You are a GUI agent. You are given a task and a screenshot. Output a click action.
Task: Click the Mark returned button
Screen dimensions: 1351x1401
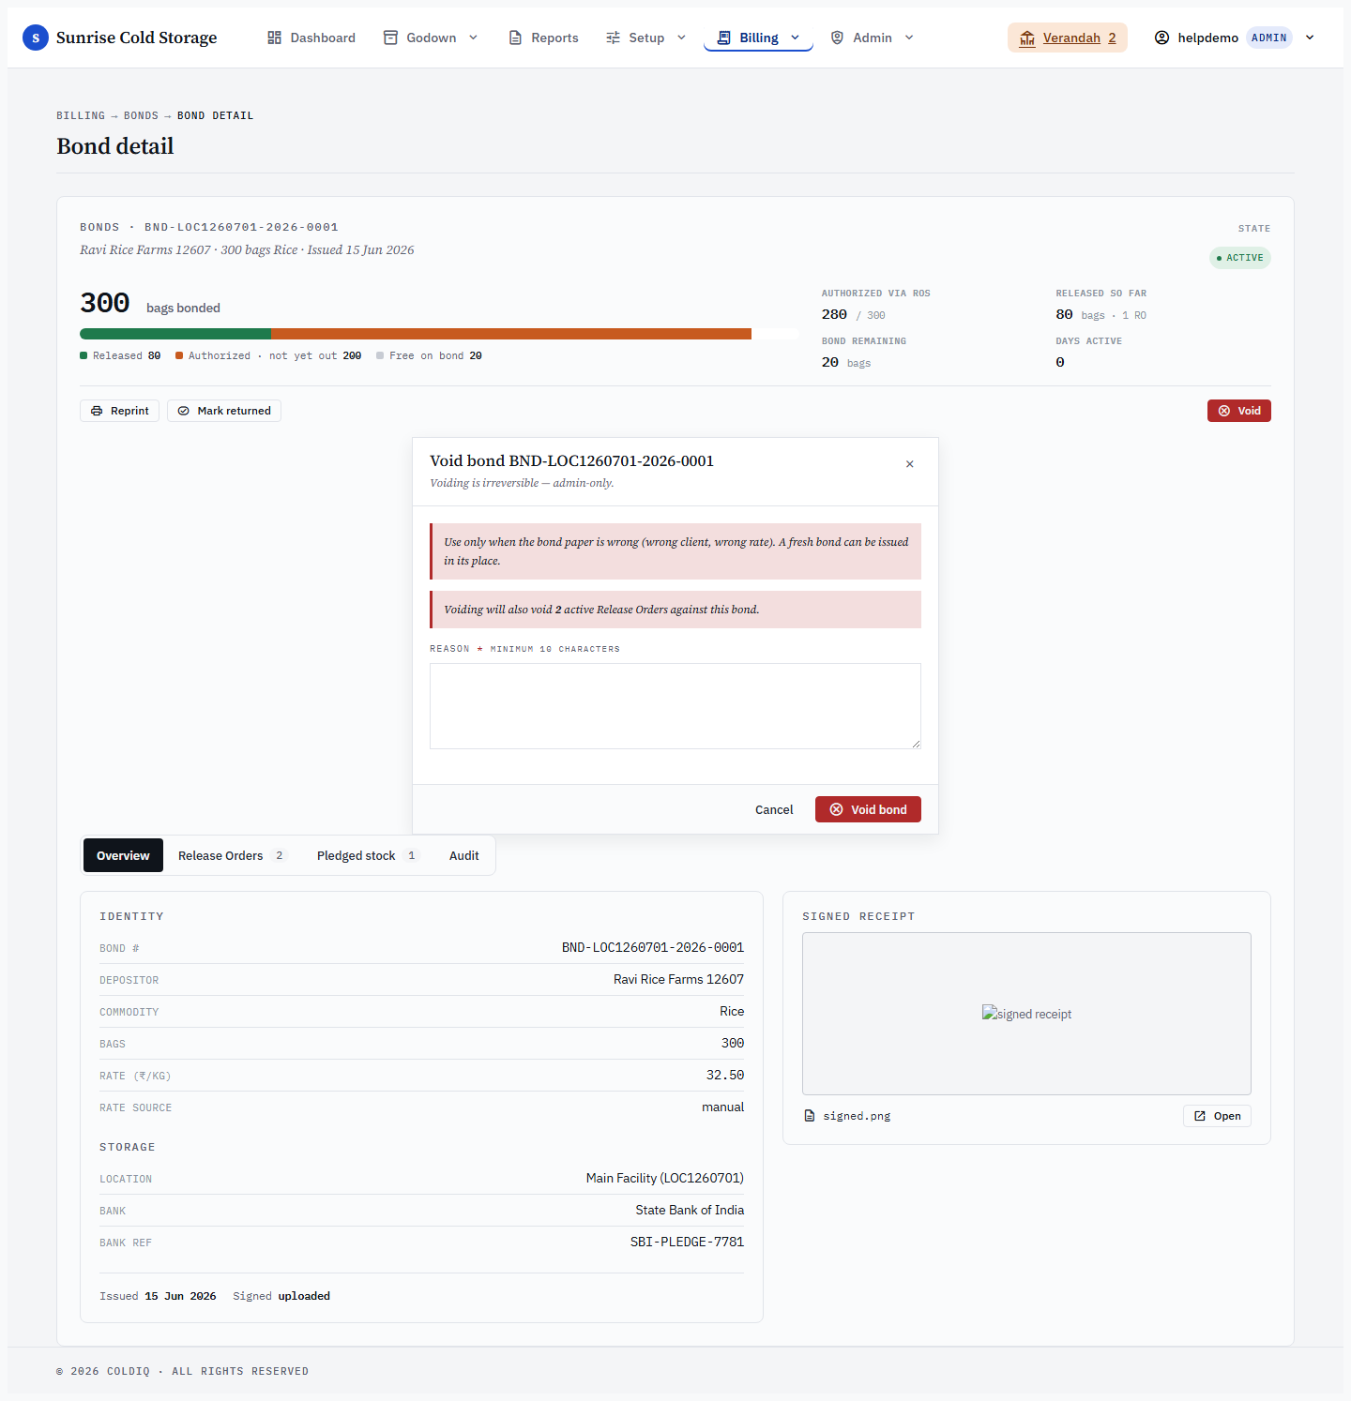[224, 411]
